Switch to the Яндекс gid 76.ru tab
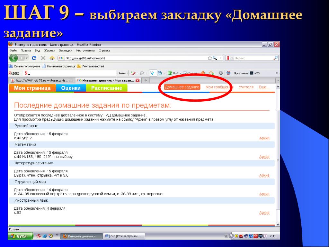329x247 pixels. tap(42, 80)
